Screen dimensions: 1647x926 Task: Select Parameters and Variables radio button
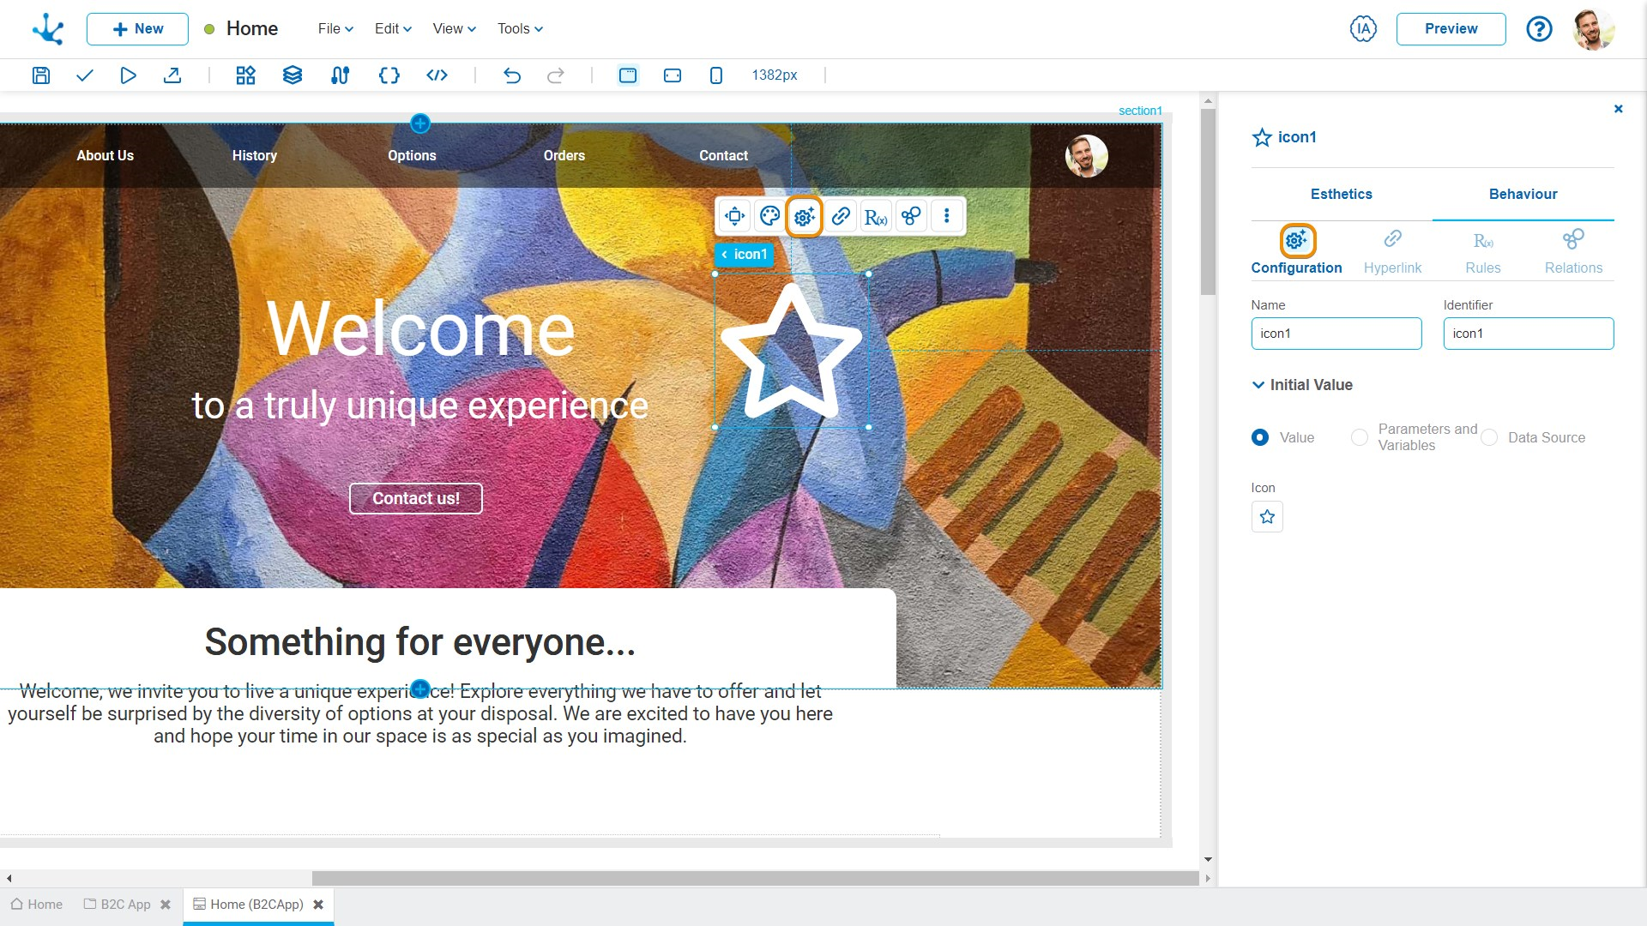[1357, 437]
